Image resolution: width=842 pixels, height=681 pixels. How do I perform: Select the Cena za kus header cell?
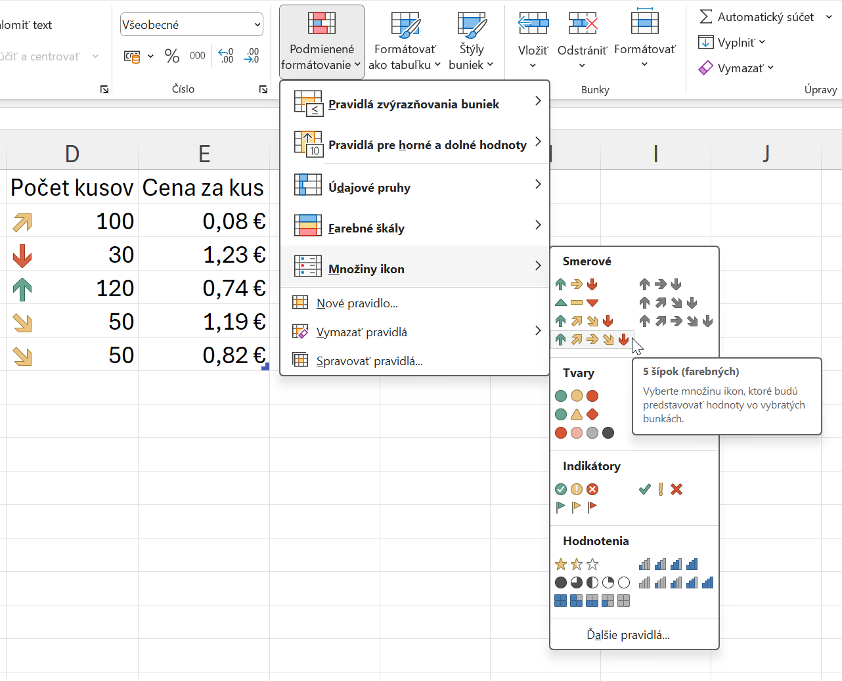(x=204, y=187)
